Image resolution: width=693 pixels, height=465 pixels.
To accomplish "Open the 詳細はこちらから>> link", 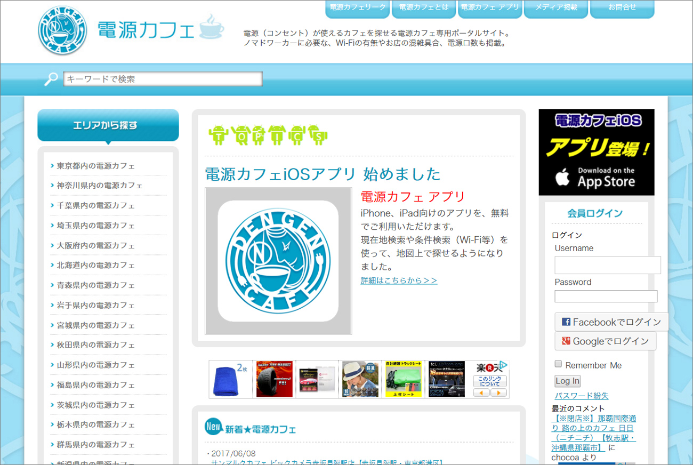I will click(399, 280).
